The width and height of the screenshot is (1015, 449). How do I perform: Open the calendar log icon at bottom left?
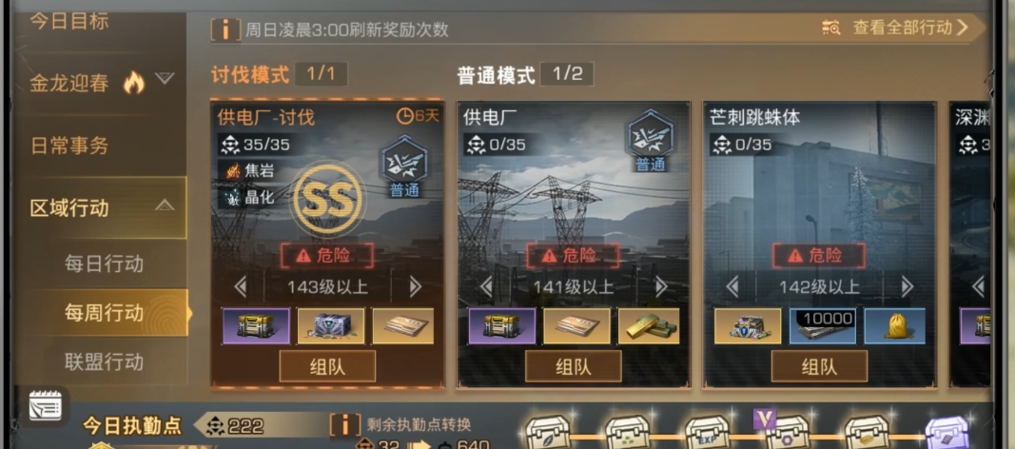point(46,405)
